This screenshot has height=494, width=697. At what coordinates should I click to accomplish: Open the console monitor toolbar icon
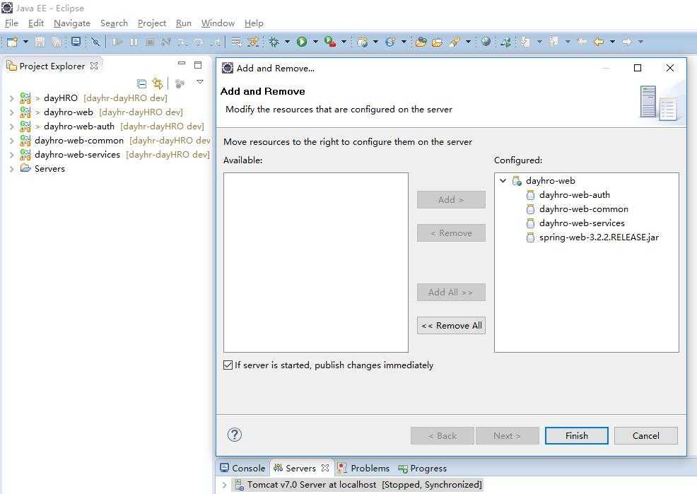point(76,42)
